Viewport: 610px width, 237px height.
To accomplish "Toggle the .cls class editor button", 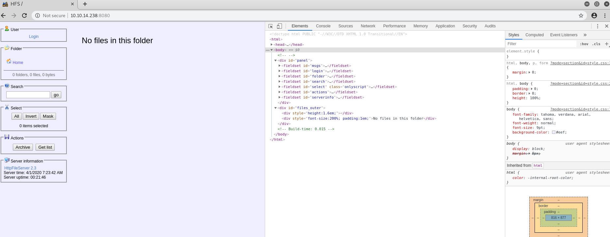I will point(596,44).
